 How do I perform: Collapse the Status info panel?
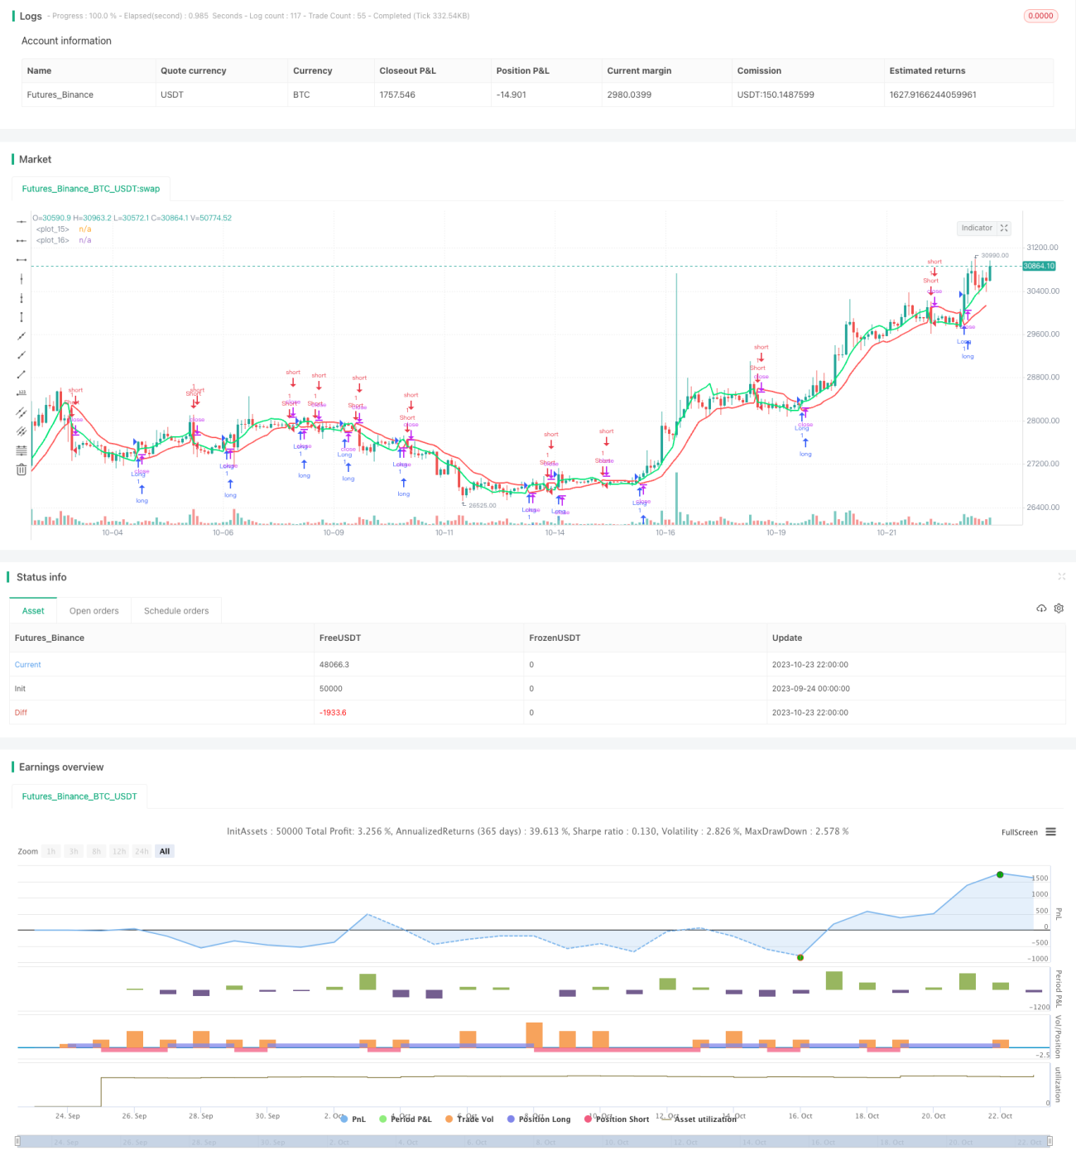tap(1061, 576)
